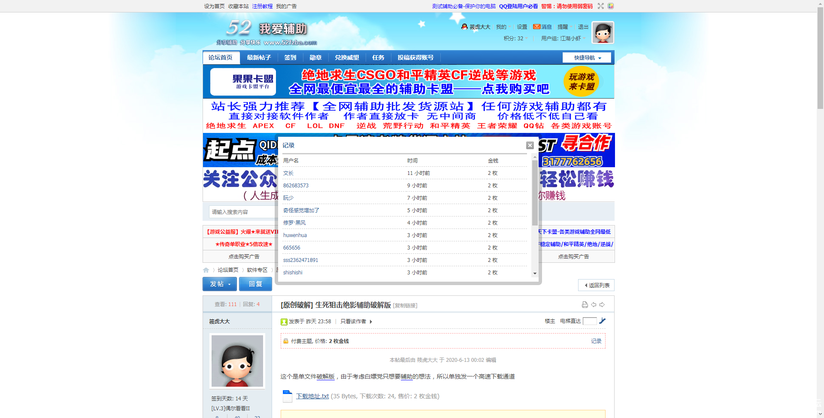
Task: Click the 回复 reply button
Action: pyautogui.click(x=255, y=284)
